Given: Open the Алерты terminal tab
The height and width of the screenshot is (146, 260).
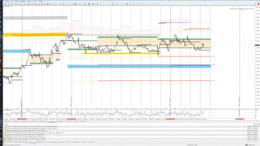Looking at the screenshot, I should (40, 142).
